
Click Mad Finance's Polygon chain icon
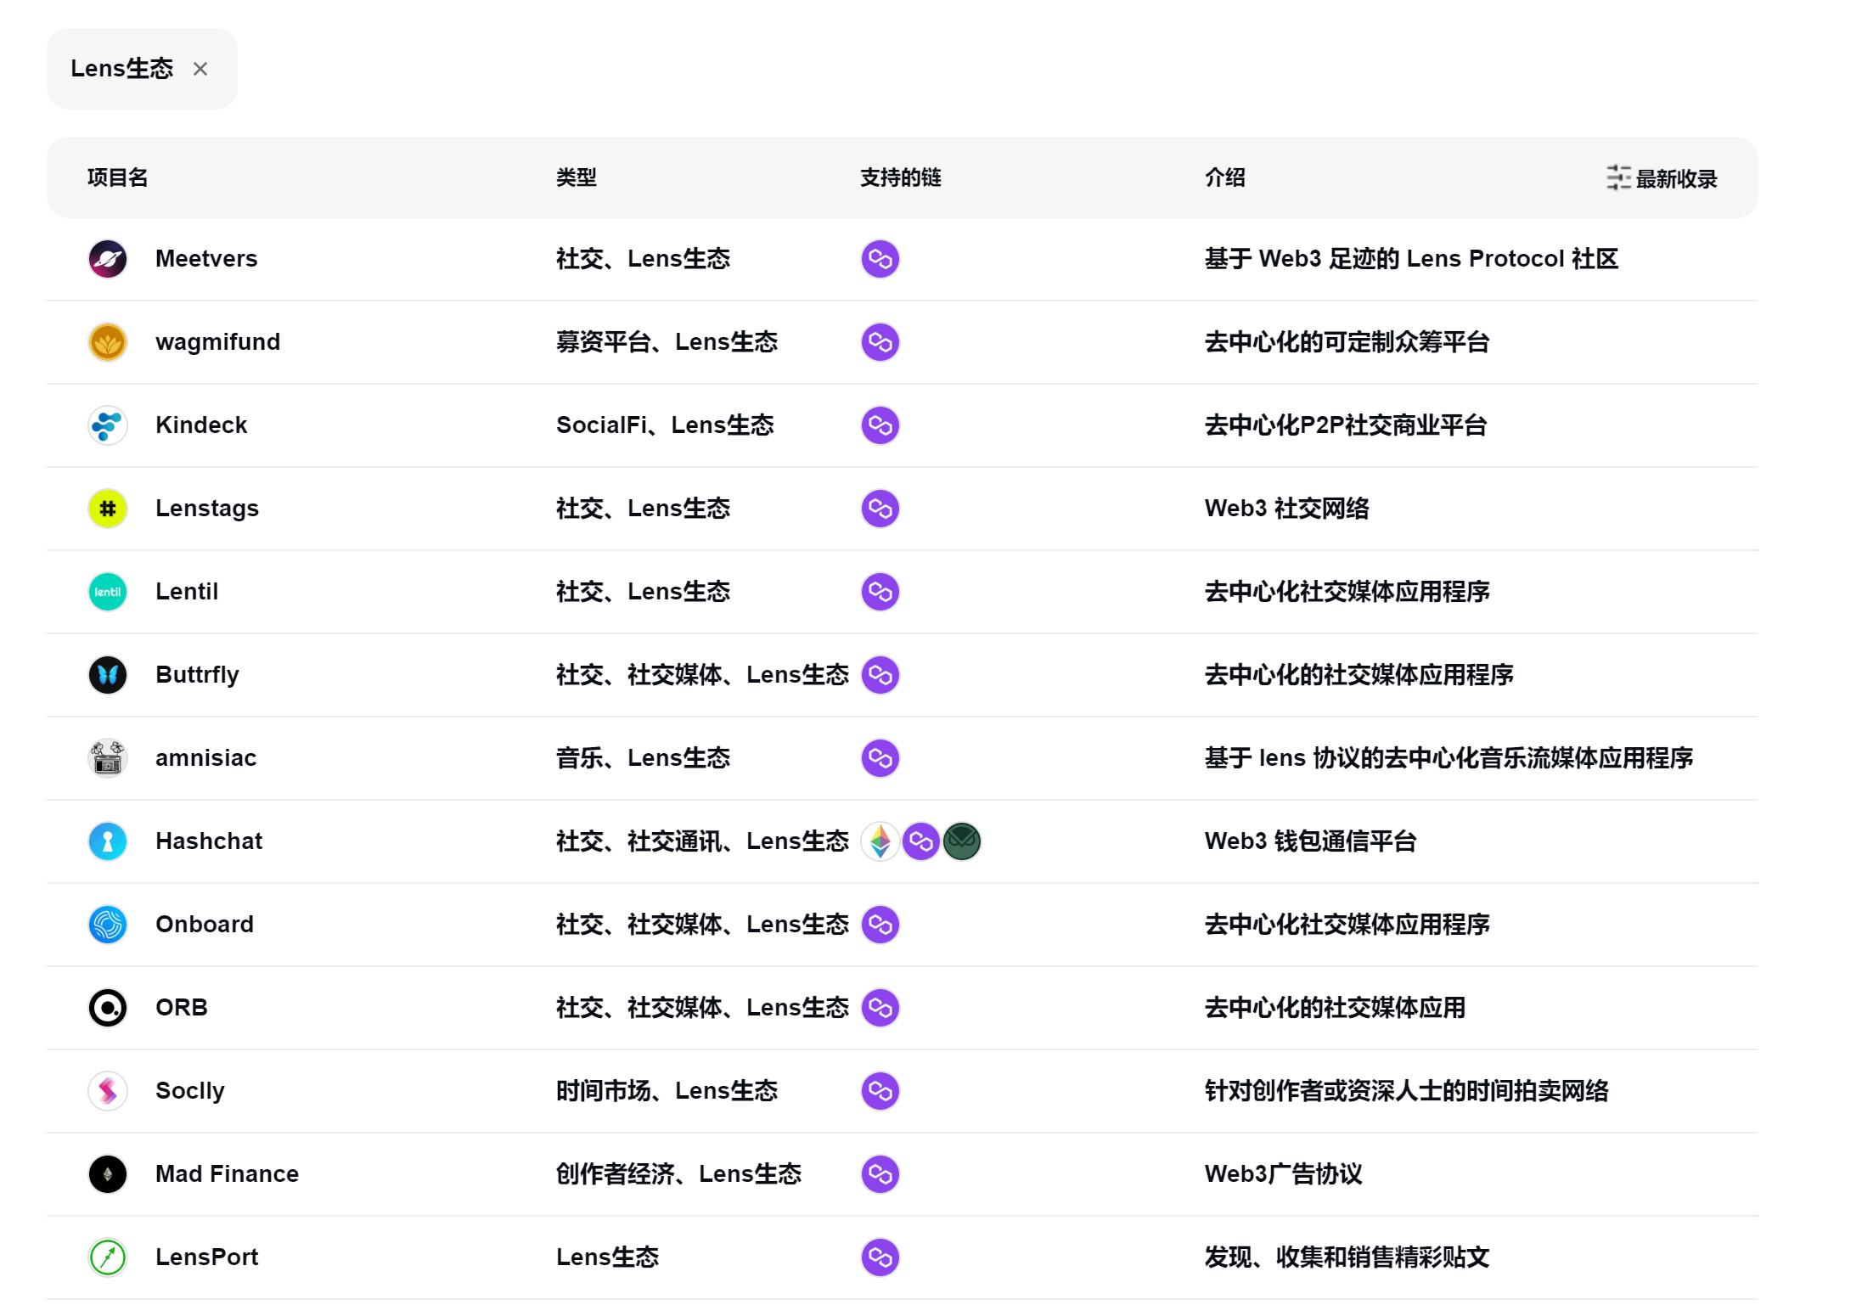(x=880, y=1174)
